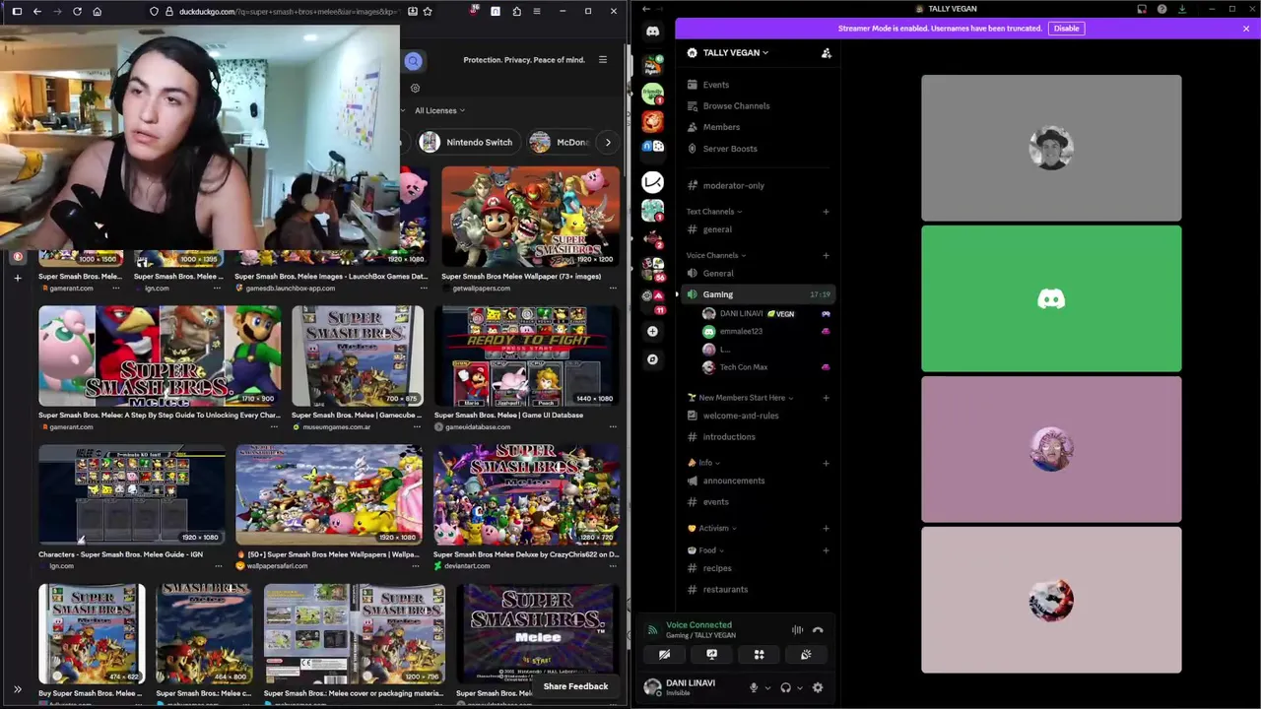1261x709 pixels.
Task: Open headphone output device options arrow
Action: coord(799,688)
